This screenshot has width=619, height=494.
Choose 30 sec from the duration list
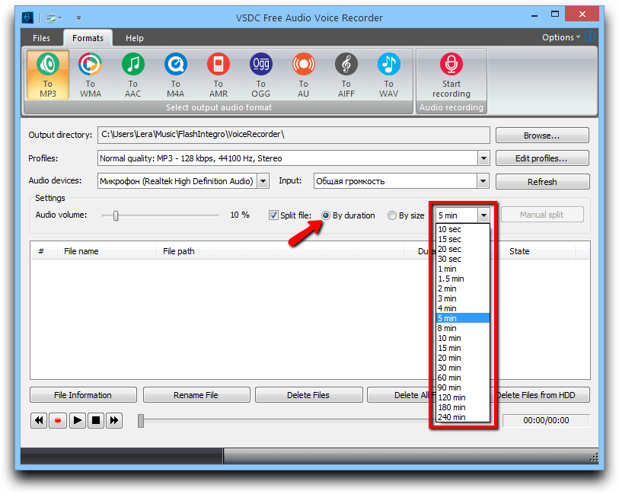tap(463, 259)
